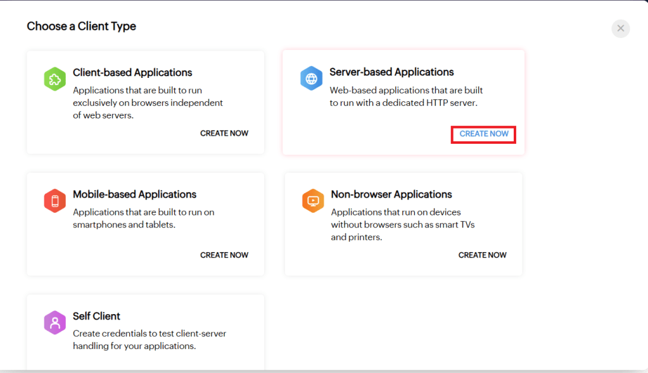This screenshot has width=648, height=373.
Task: Open the Mobile-based Applications heading
Action: (x=134, y=194)
